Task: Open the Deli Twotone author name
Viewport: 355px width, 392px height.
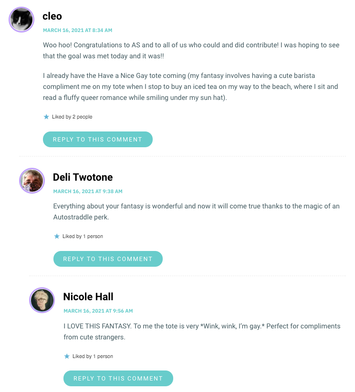Action: 83,177
